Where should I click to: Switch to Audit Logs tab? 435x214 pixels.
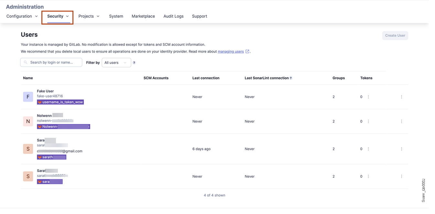[173, 16]
